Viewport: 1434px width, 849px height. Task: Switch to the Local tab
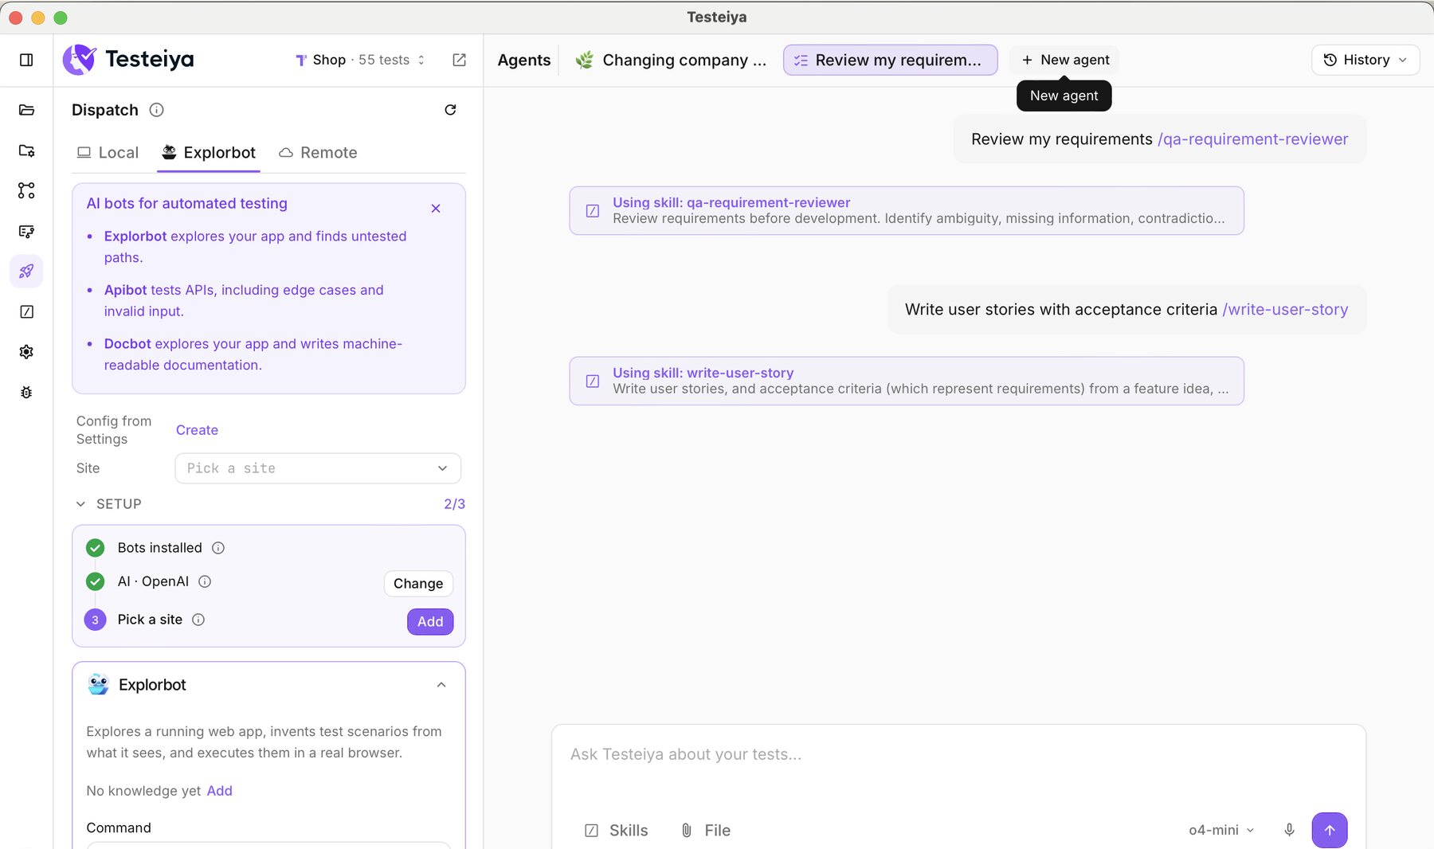[x=108, y=153]
